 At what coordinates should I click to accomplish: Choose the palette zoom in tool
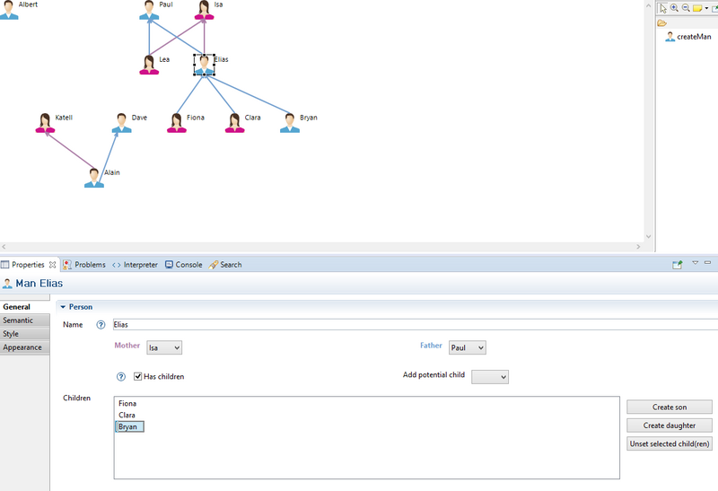[x=674, y=8]
